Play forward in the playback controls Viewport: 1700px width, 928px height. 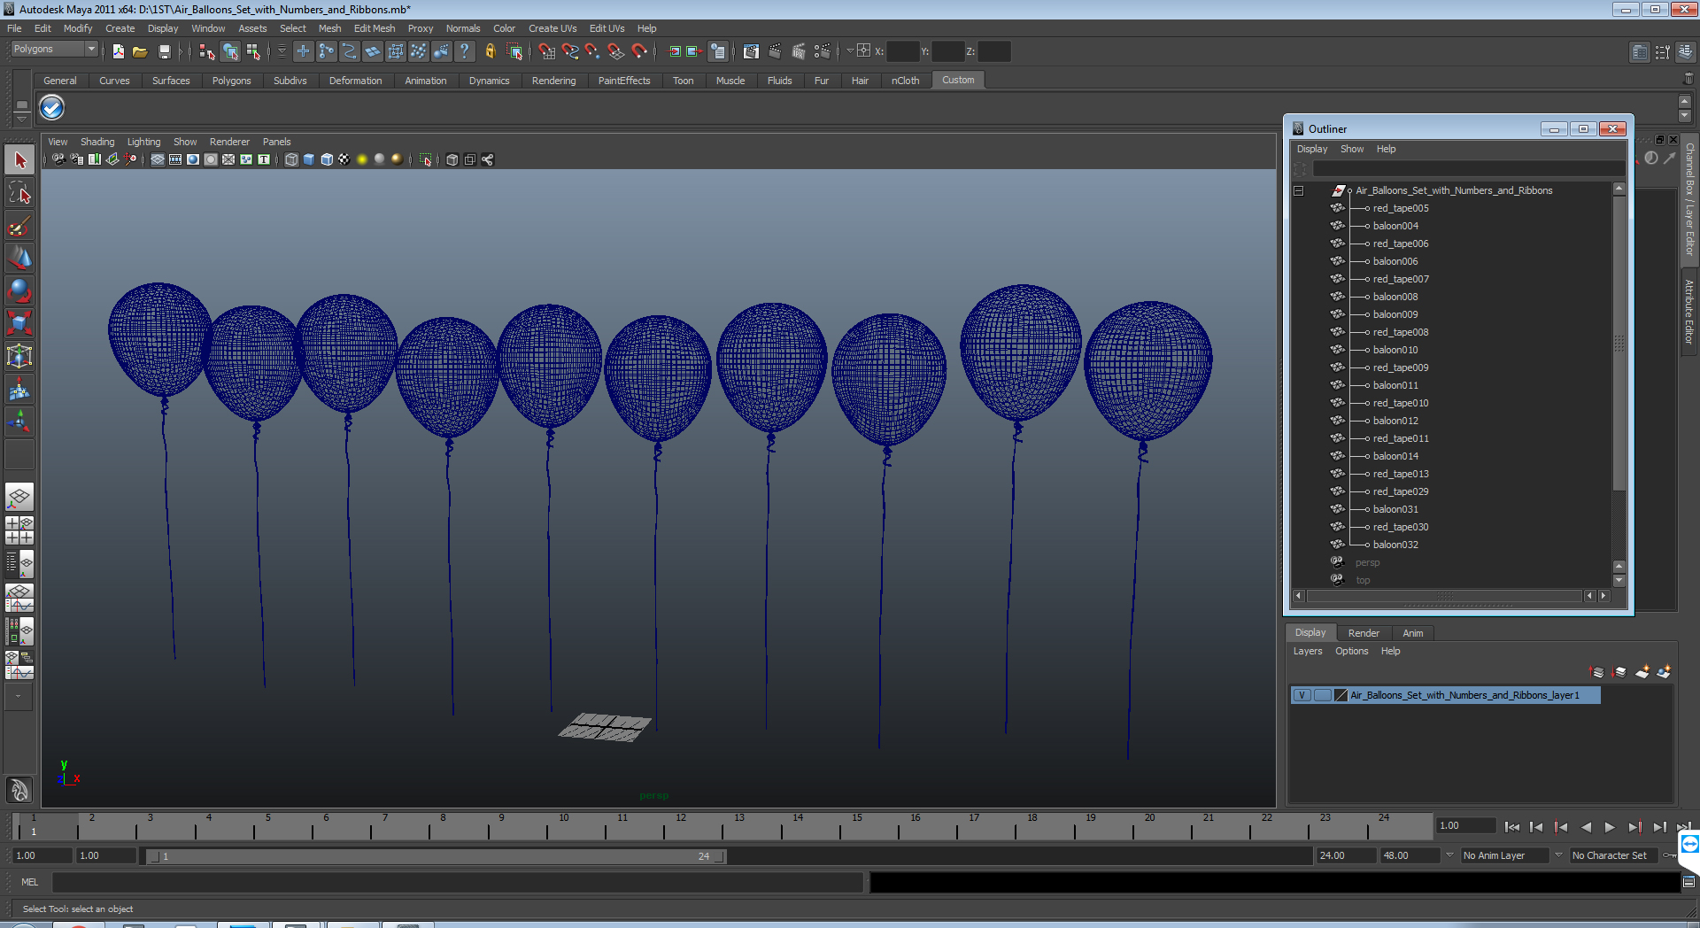pyautogui.click(x=1610, y=827)
